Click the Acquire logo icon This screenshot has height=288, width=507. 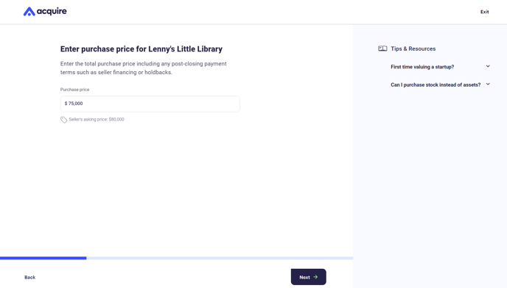coord(29,11)
